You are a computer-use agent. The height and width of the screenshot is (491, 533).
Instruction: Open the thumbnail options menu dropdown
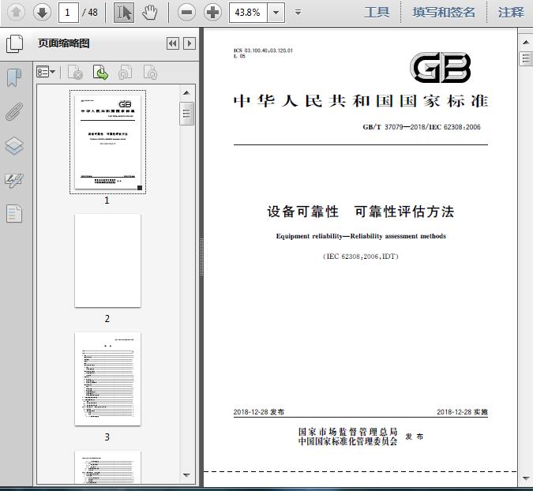(47, 73)
